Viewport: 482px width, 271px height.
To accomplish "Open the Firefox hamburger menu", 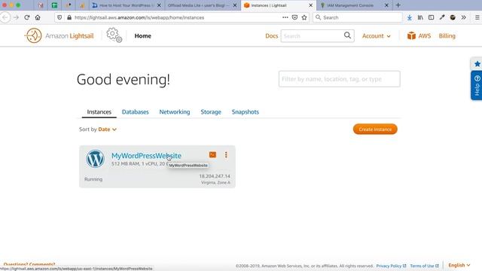I will point(477,17).
